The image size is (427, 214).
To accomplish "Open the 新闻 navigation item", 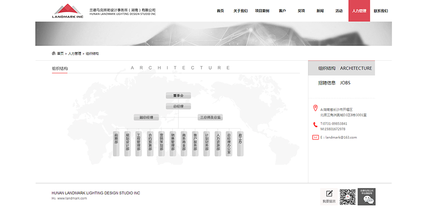I will pyautogui.click(x=320, y=10).
